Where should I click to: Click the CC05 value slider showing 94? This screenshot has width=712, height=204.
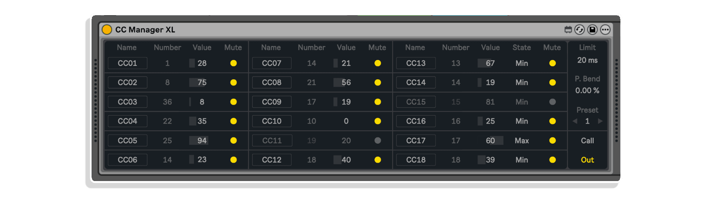tap(202, 141)
